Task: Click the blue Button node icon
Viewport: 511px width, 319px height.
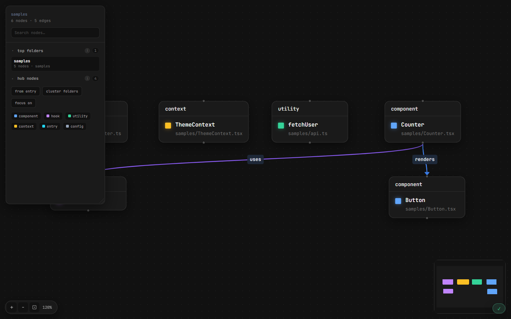Action: [x=398, y=201]
